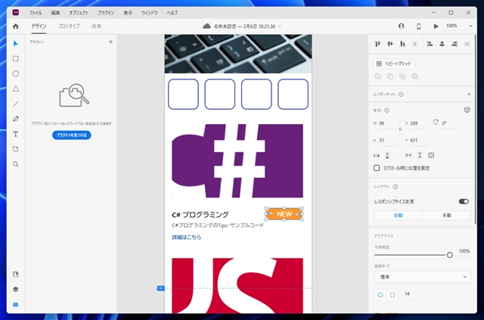
Task: Click the リピートグリッド button
Action: (x=394, y=64)
